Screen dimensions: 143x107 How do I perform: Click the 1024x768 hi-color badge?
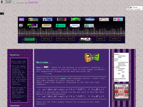click(x=61, y=19)
